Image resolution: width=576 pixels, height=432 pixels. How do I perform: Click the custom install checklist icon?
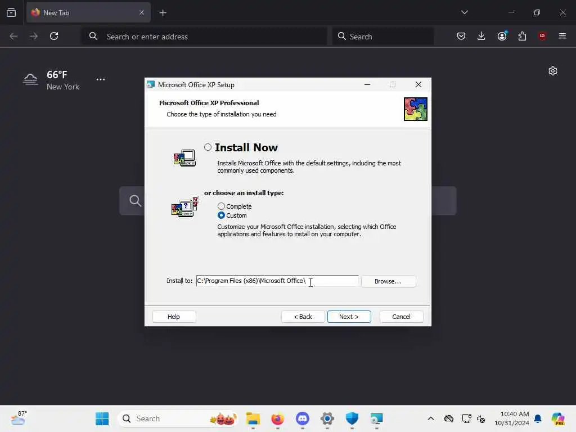pos(184,207)
